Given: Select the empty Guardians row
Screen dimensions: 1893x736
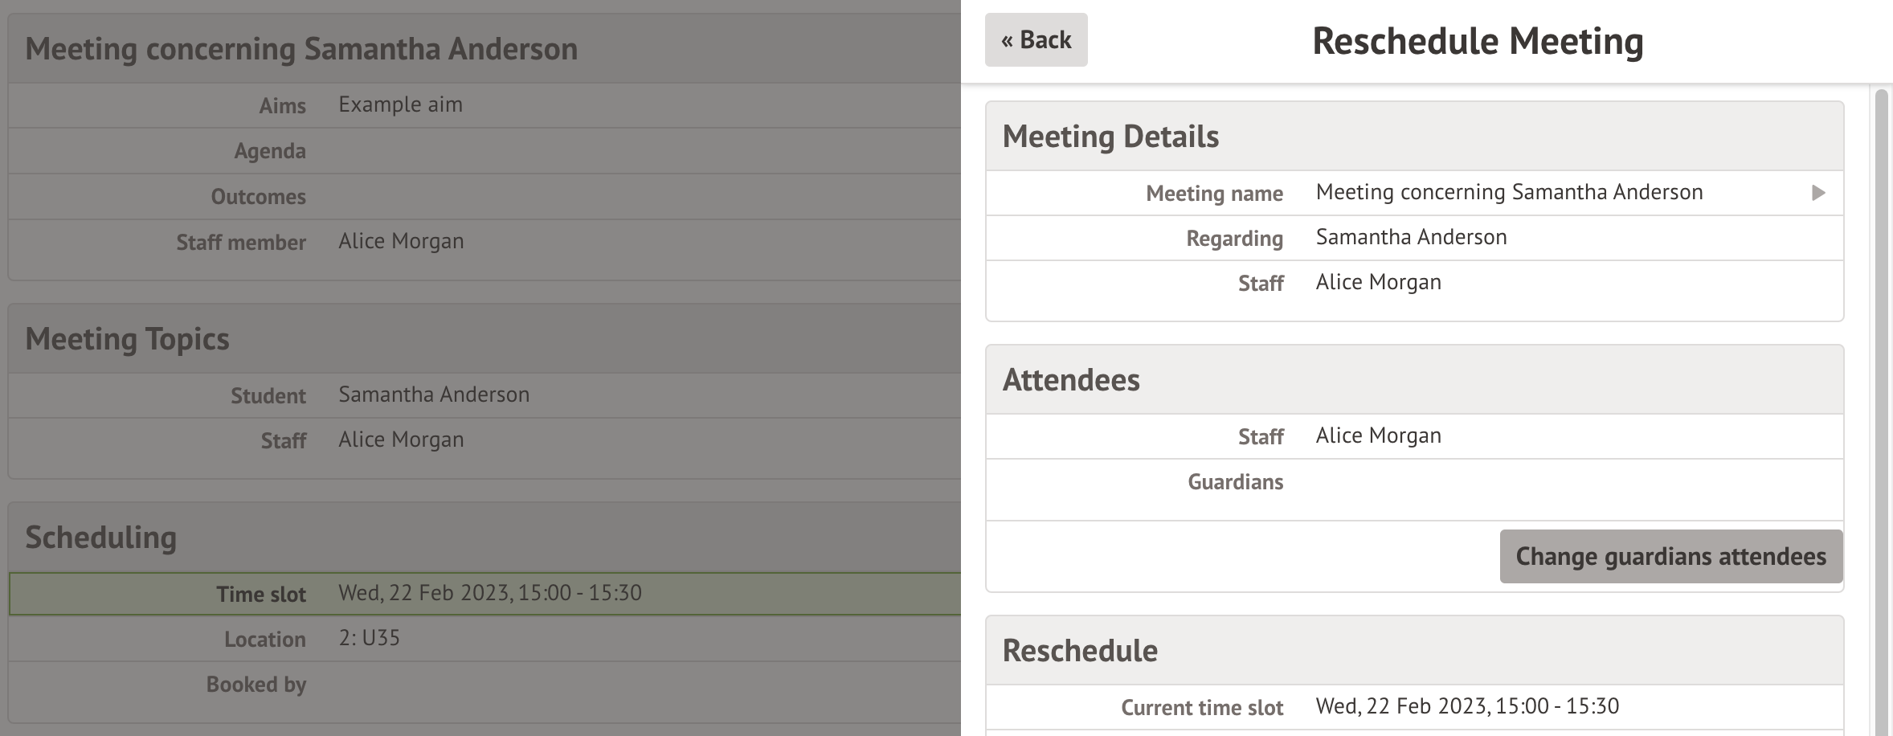Looking at the screenshot, I should point(1414,482).
